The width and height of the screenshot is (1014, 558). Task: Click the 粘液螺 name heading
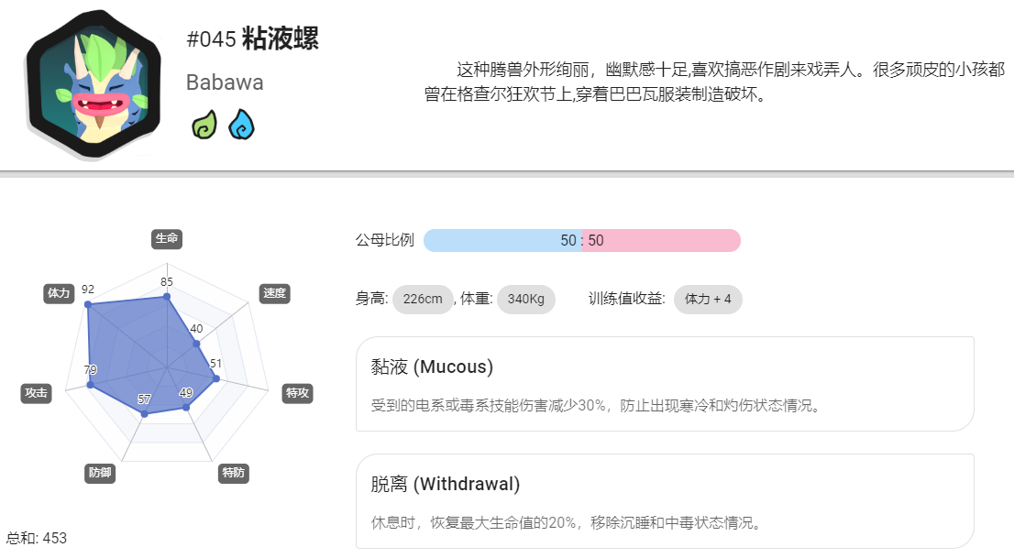click(x=280, y=38)
